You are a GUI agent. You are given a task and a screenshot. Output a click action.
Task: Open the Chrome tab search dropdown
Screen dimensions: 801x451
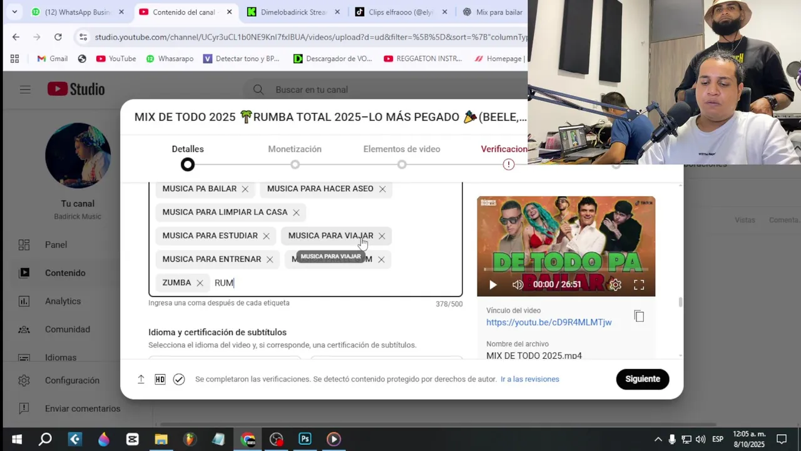click(14, 12)
